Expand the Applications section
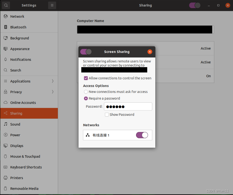 coord(20,81)
